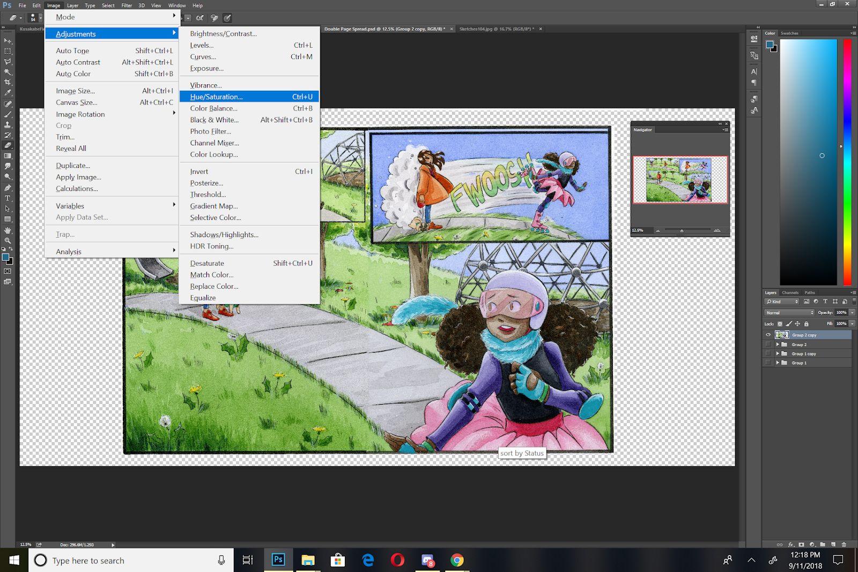Click the Navigator preview thumbnail
Image resolution: width=858 pixels, height=572 pixels.
pos(680,179)
